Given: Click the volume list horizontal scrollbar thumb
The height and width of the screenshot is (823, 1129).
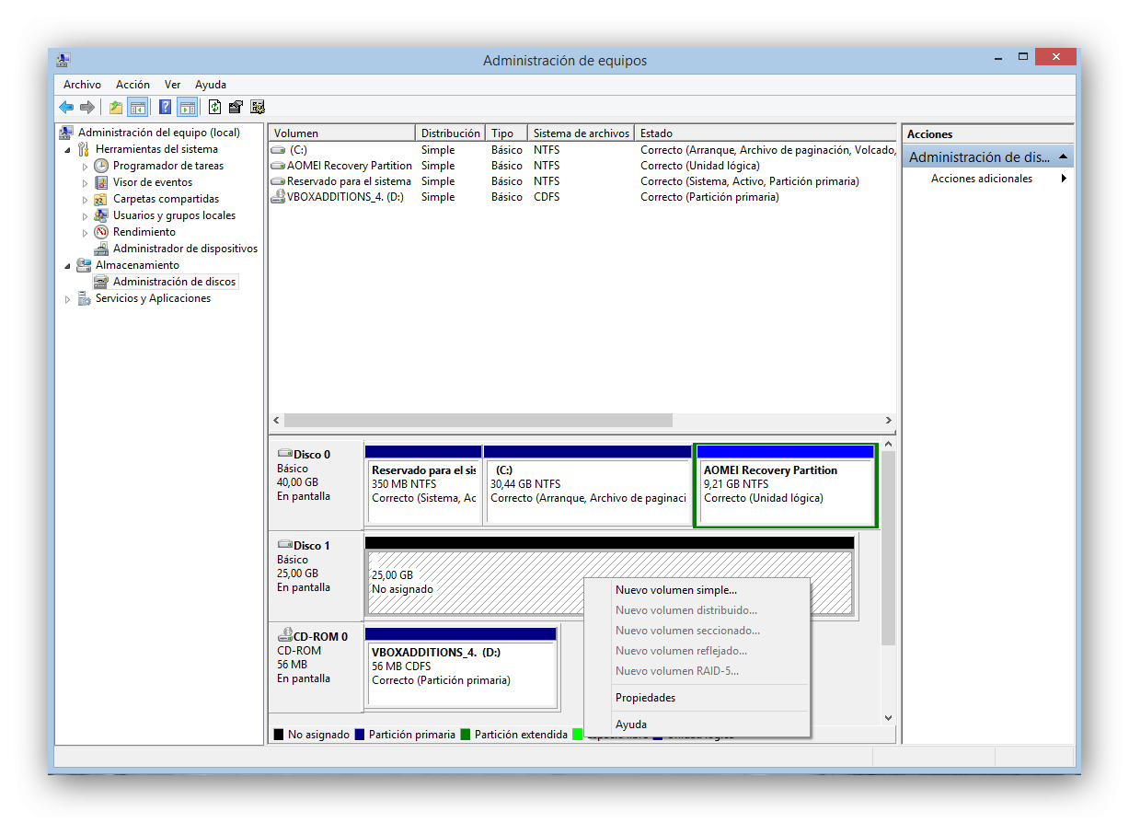Looking at the screenshot, I should (478, 420).
